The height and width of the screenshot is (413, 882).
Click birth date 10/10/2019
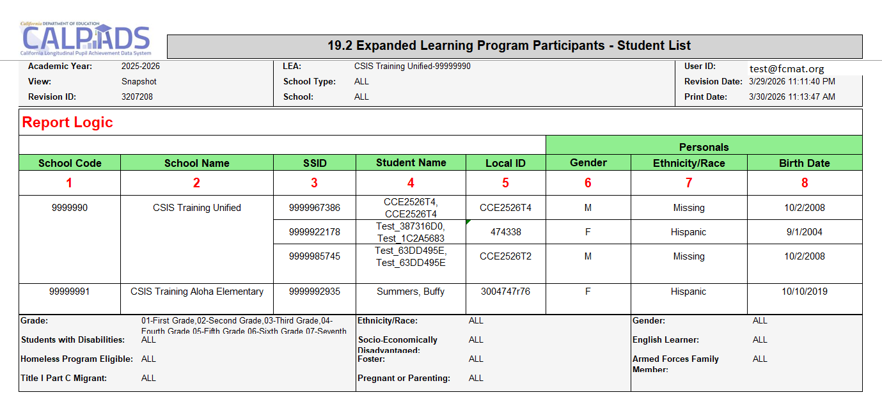point(804,292)
